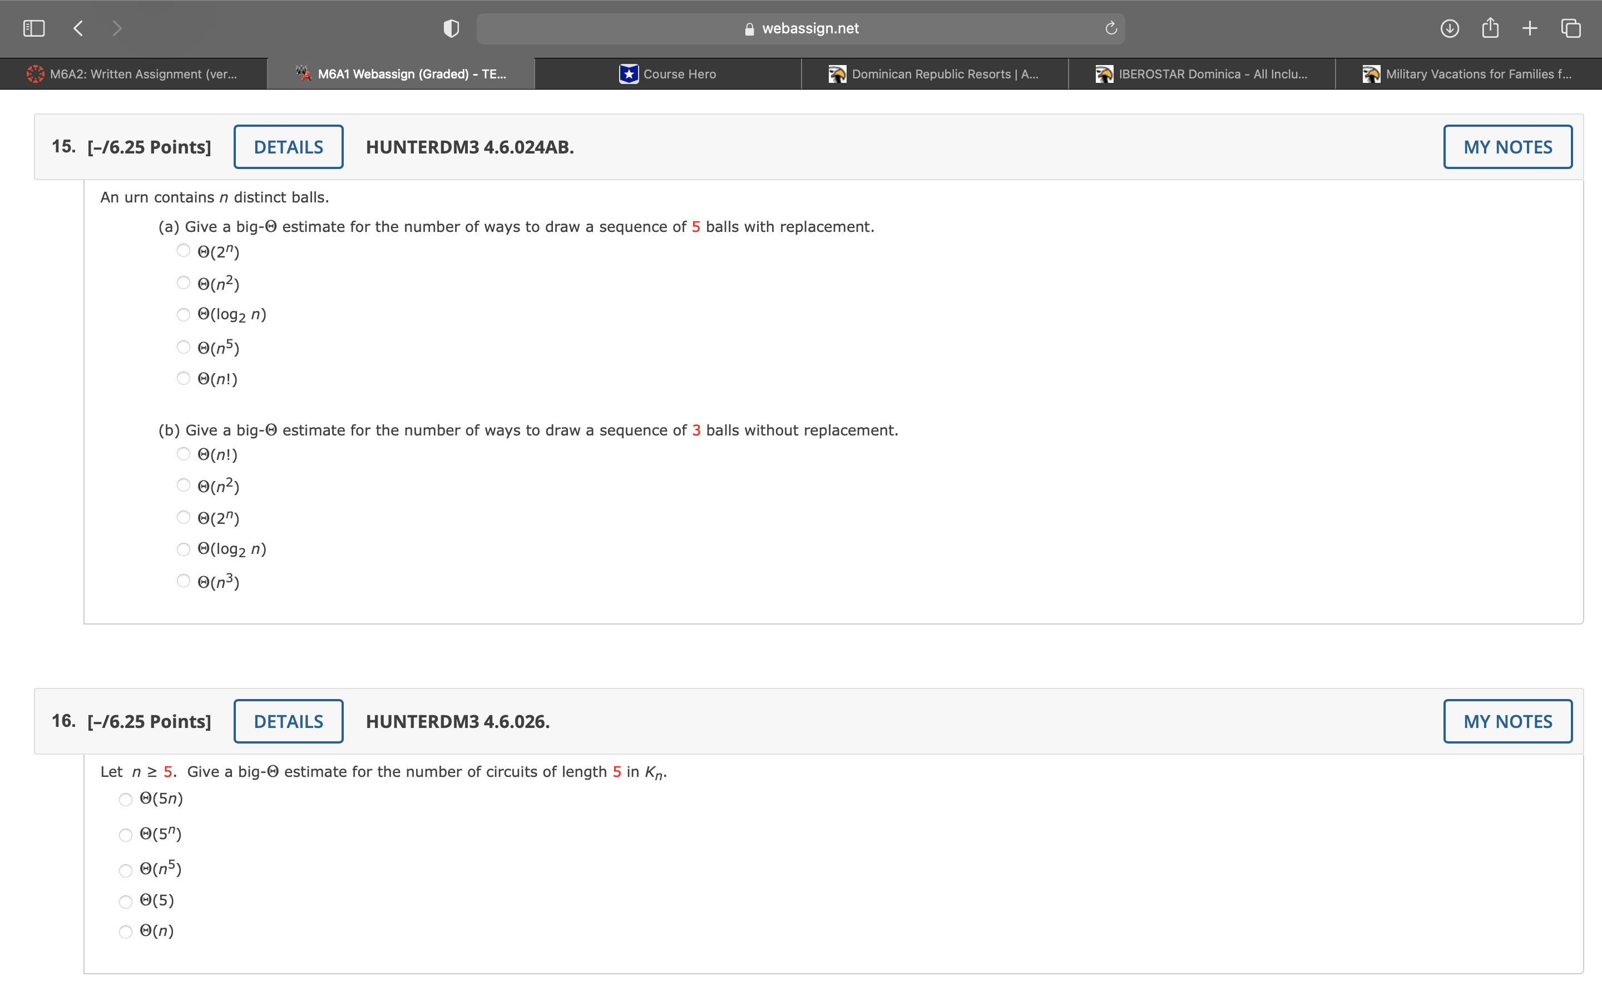Open a new tab with plus icon
Image resolution: width=1602 pixels, height=1001 pixels.
1529,28
